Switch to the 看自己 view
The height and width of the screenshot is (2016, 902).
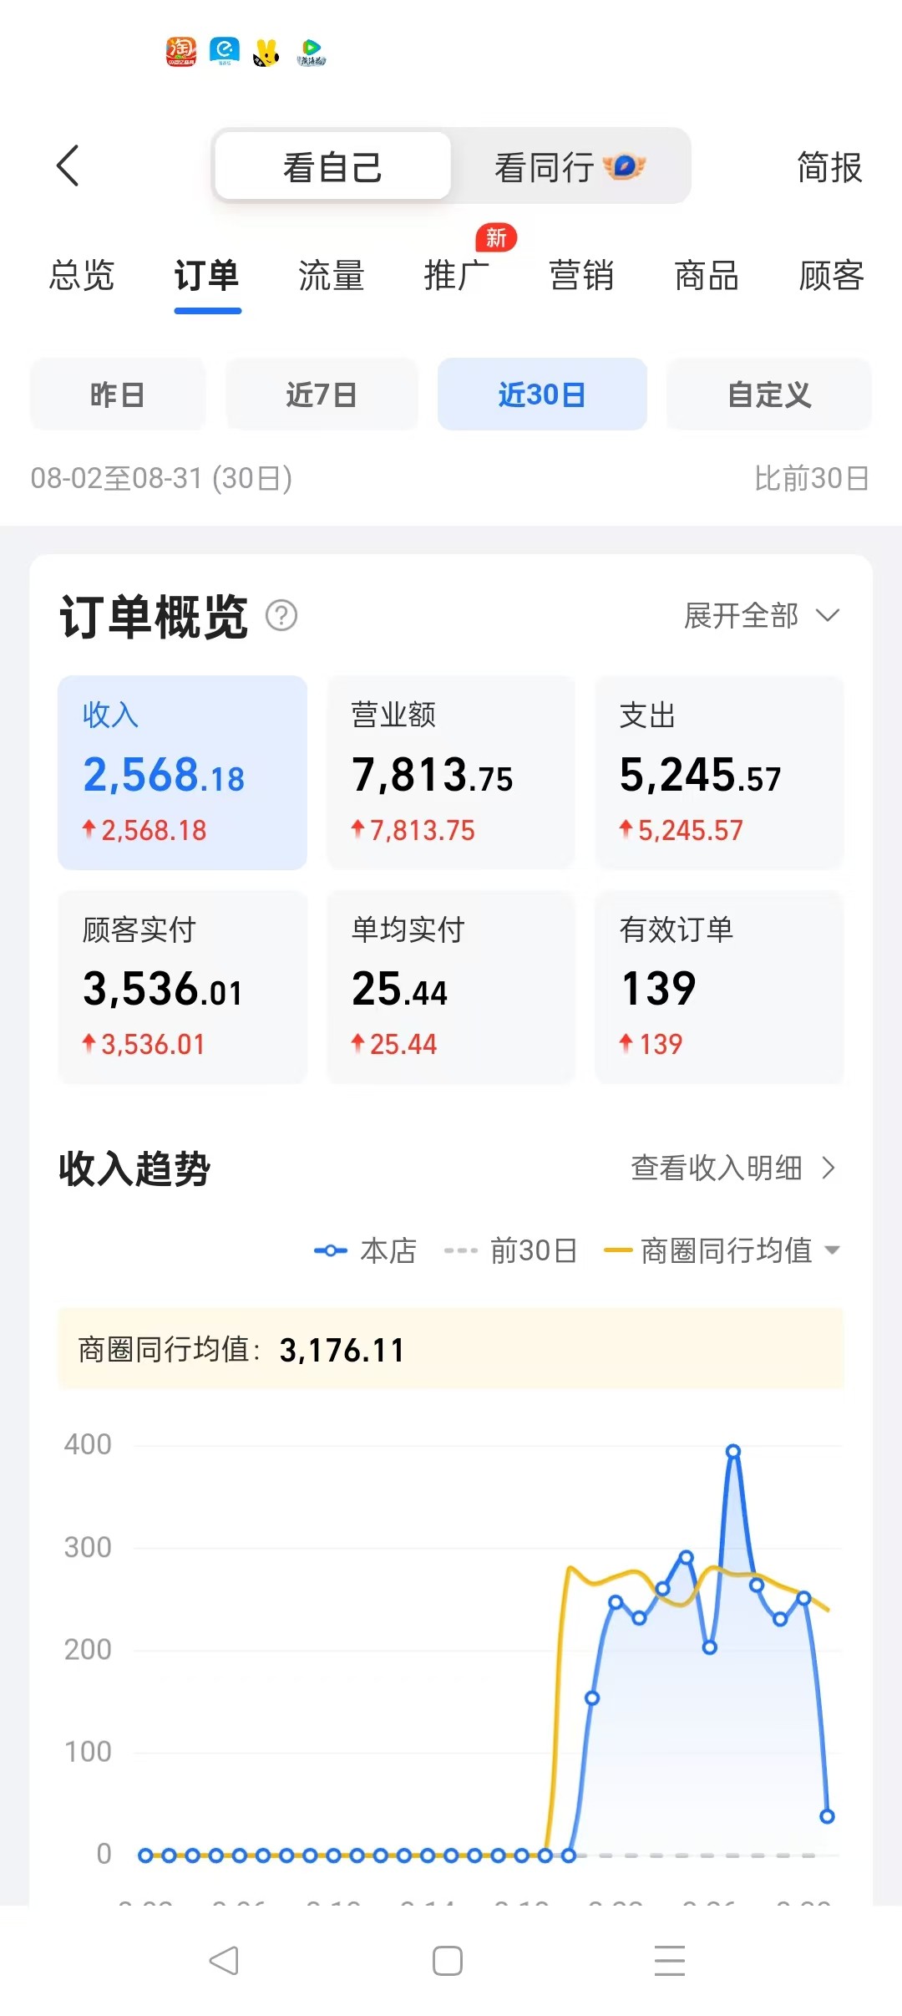click(332, 166)
